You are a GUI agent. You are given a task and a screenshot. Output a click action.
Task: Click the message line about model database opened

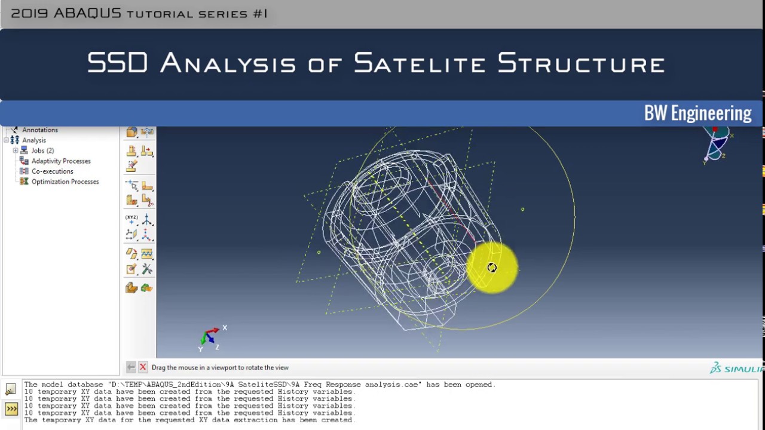click(x=260, y=385)
